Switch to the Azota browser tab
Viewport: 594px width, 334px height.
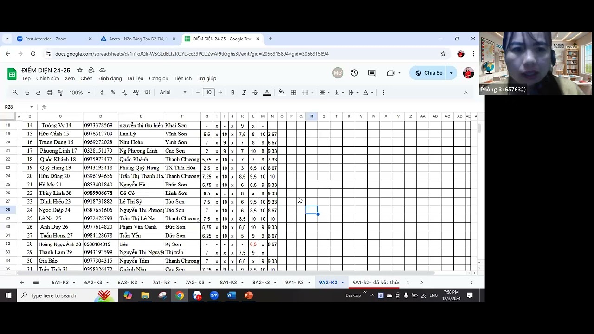(138, 39)
